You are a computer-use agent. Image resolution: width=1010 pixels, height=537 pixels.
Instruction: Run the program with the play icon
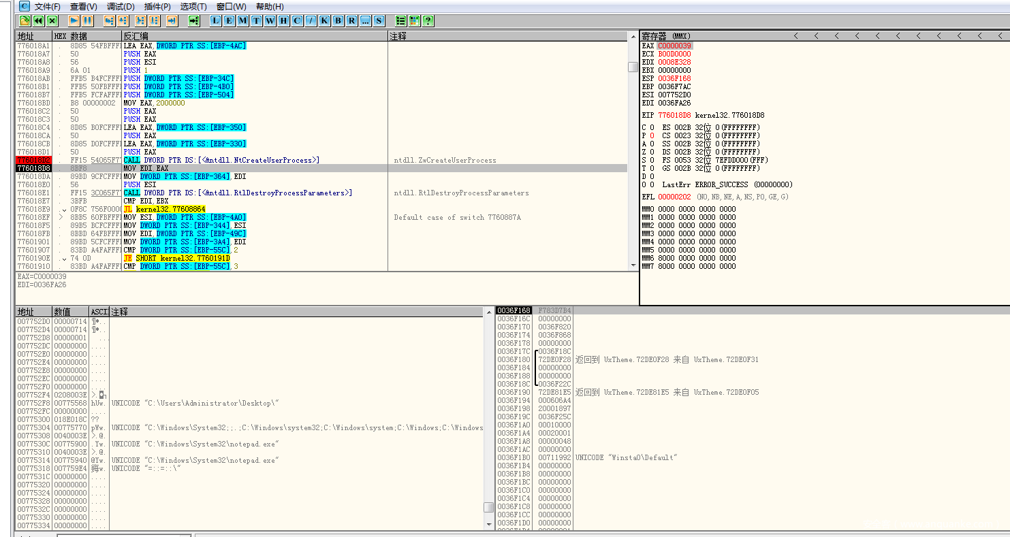(74, 20)
